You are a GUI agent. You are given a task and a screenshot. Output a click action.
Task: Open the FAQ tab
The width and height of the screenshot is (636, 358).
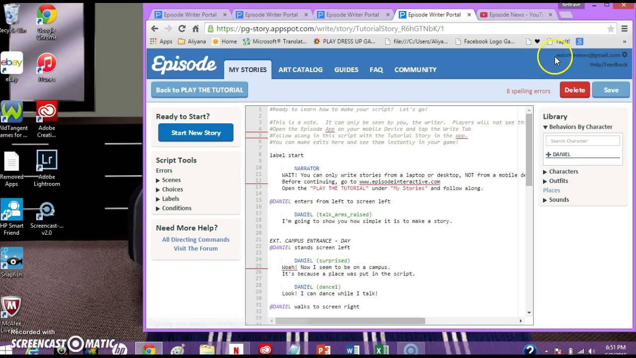(376, 70)
